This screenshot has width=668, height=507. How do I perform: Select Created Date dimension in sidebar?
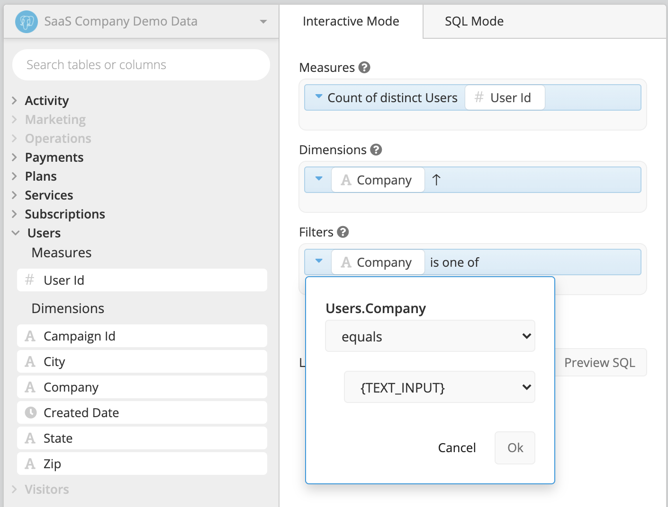pos(142,412)
